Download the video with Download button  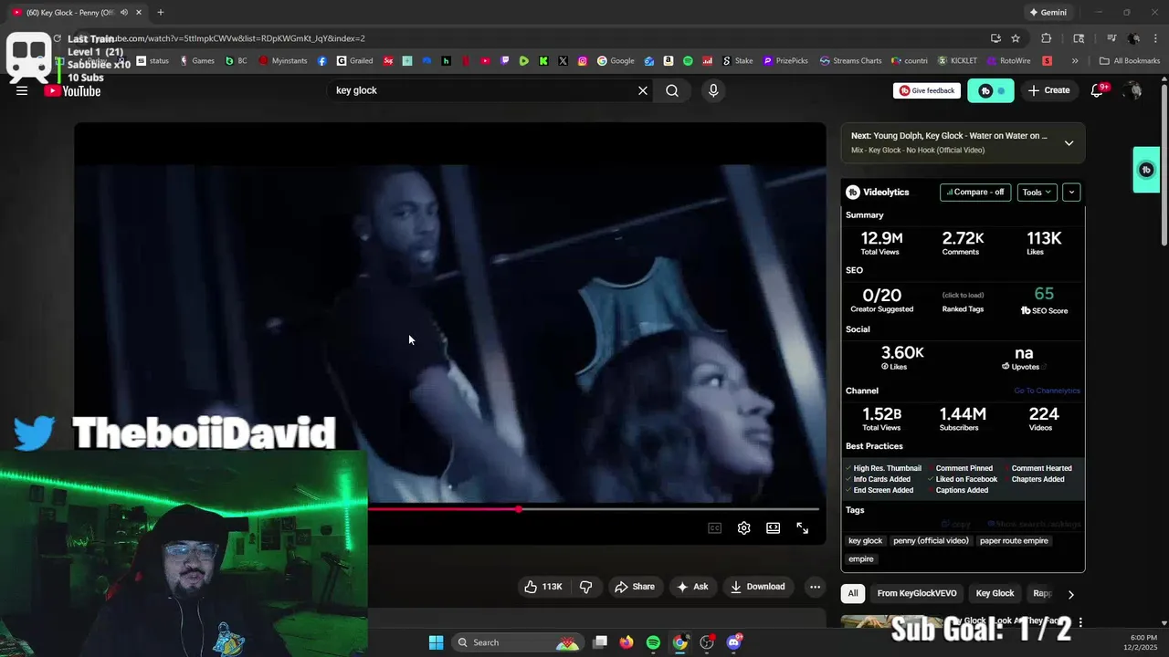[x=758, y=587]
